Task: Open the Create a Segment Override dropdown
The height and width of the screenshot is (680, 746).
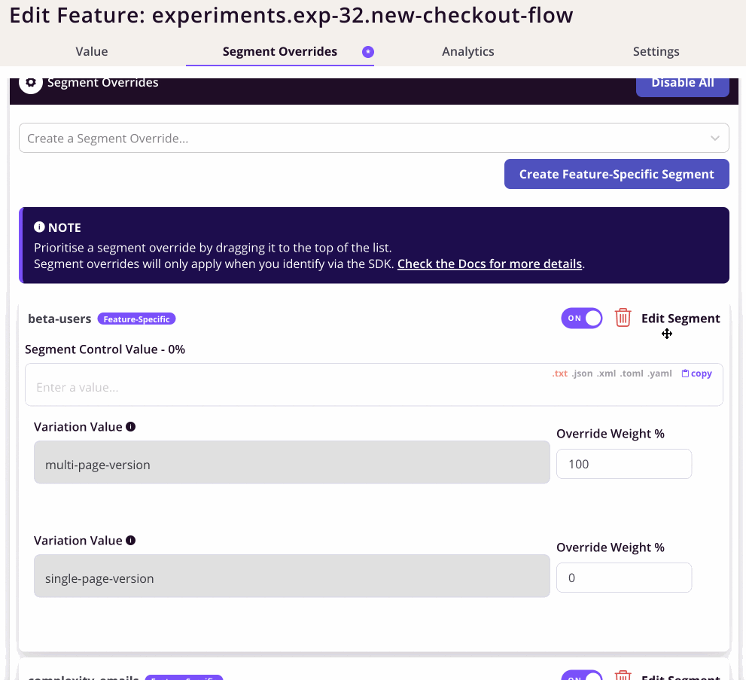Action: click(374, 138)
